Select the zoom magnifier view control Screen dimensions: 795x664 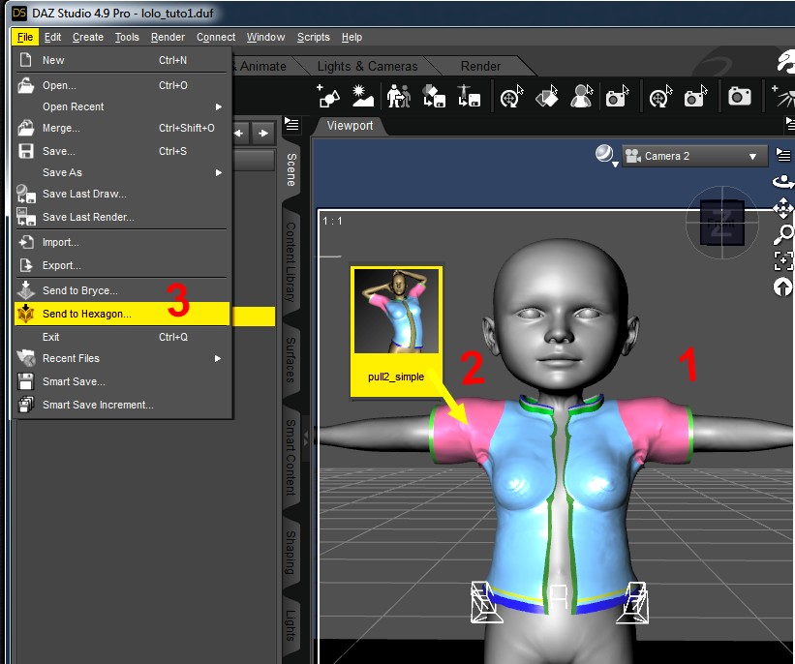783,234
